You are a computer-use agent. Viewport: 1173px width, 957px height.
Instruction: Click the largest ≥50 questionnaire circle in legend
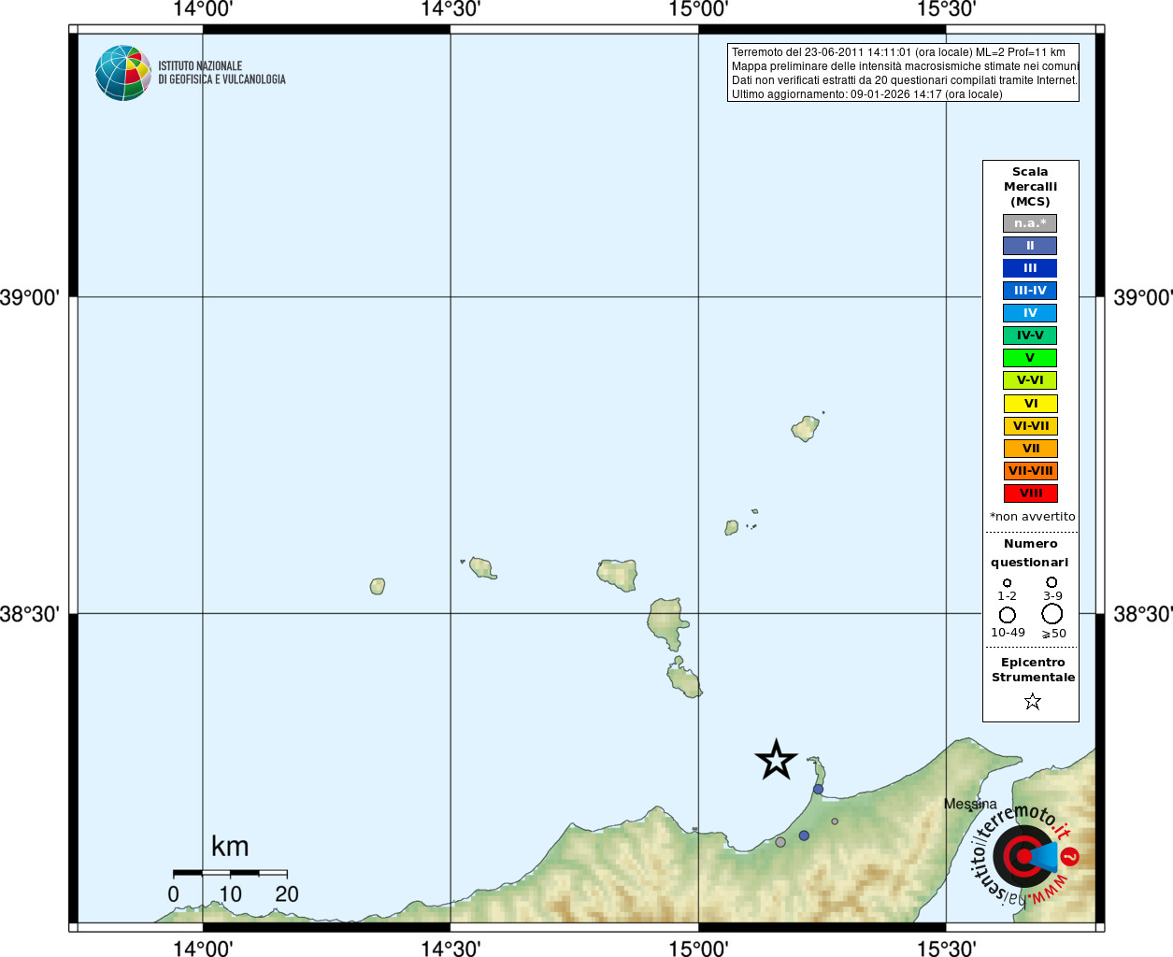[x=1052, y=614]
